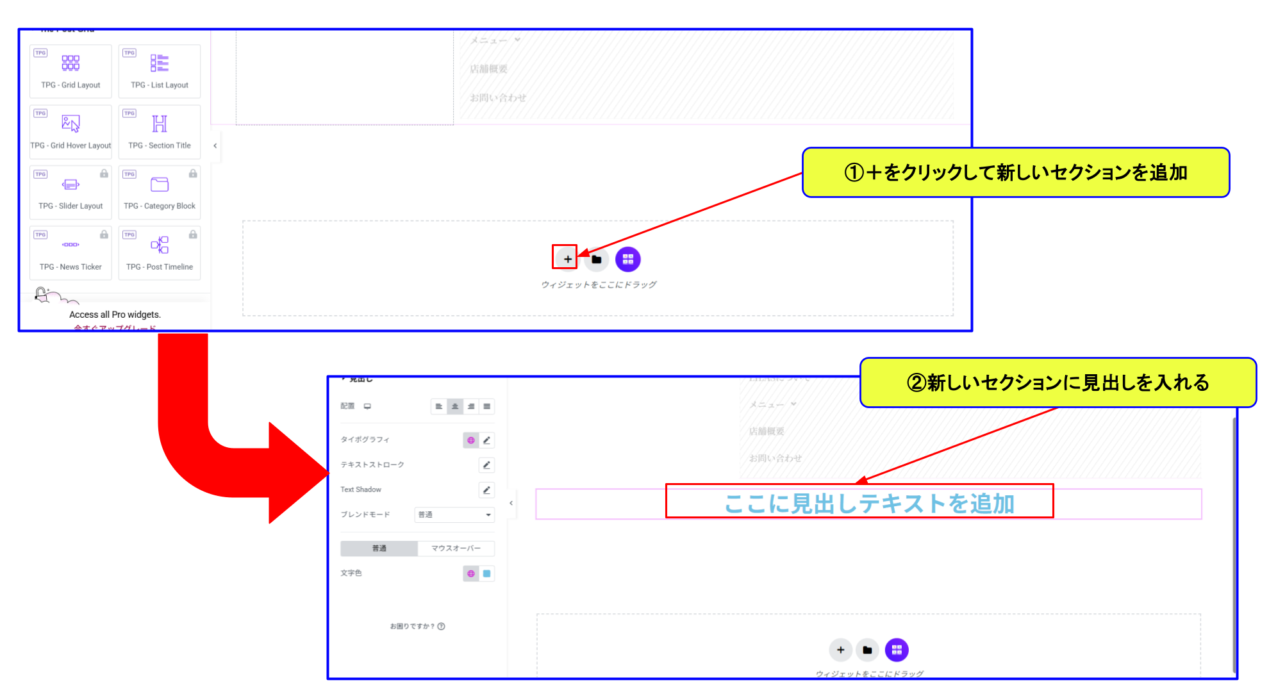Image resolution: width=1269 pixels, height=692 pixels.
Task: Collapse the settings panel with the lower arrow handle
Action: point(511,503)
